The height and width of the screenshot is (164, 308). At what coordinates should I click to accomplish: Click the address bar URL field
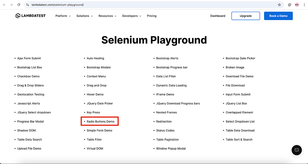(153, 5)
